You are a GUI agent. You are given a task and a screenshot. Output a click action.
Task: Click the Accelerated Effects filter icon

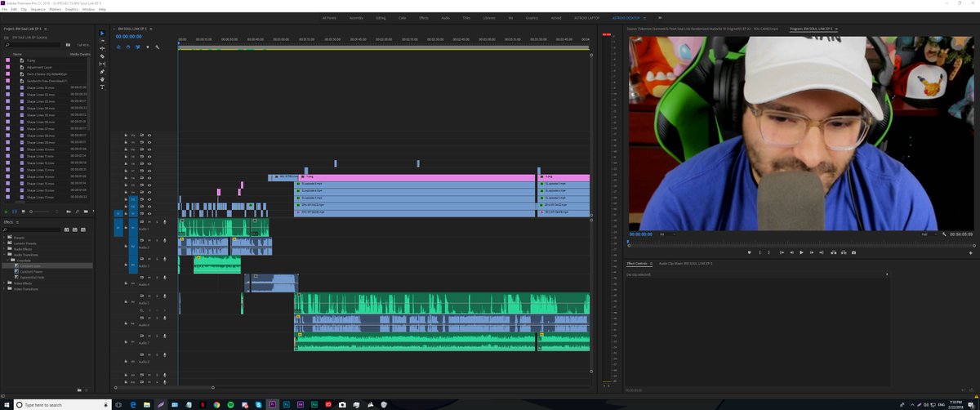click(67, 230)
